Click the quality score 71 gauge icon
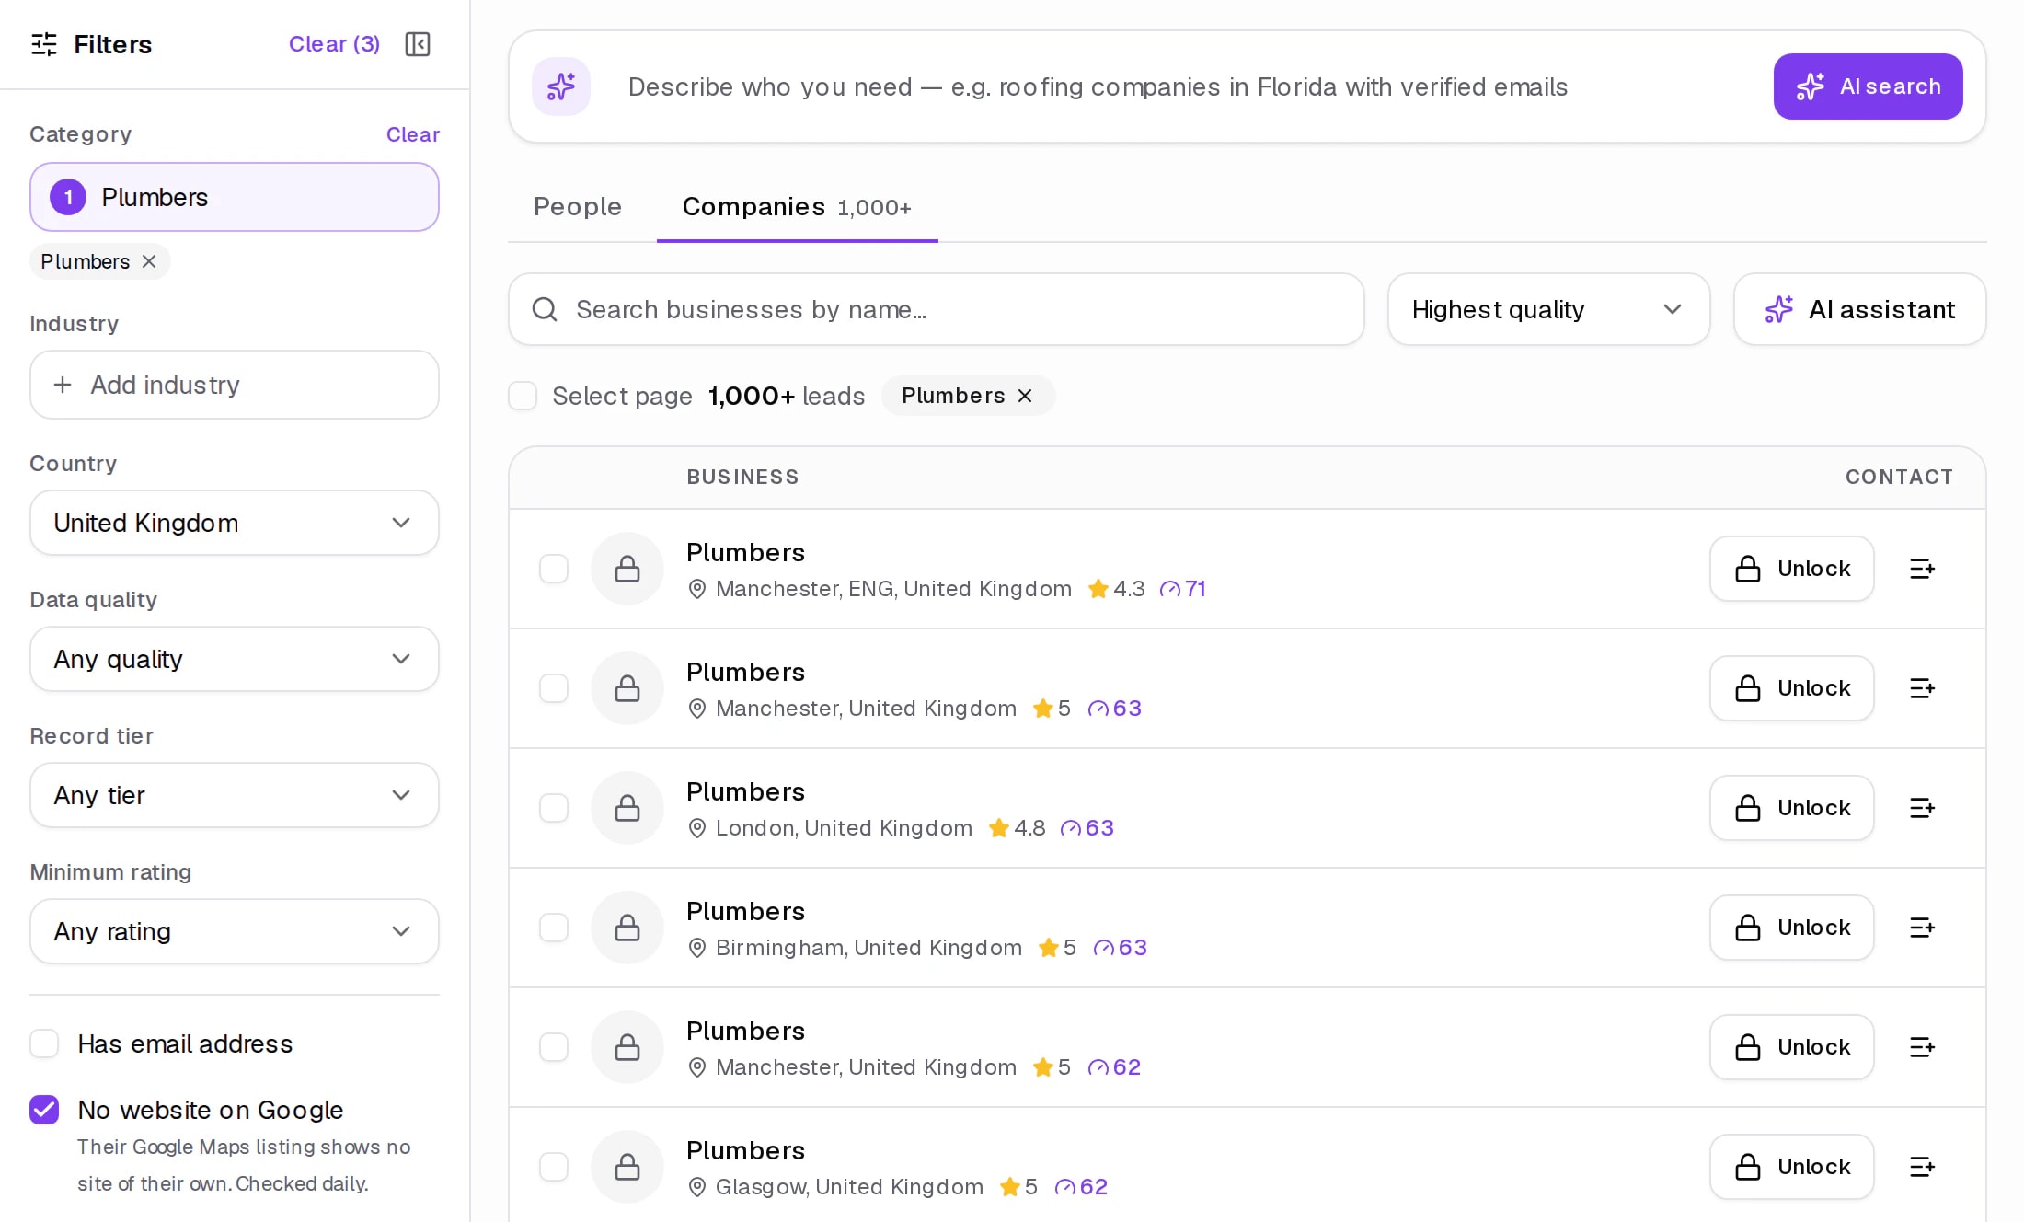2024x1222 pixels. click(1169, 589)
